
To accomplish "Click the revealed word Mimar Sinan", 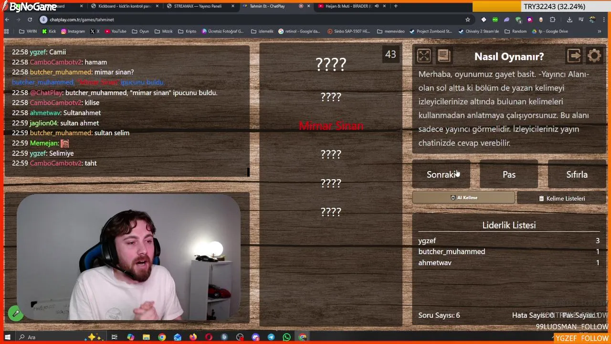I will pyautogui.click(x=331, y=126).
